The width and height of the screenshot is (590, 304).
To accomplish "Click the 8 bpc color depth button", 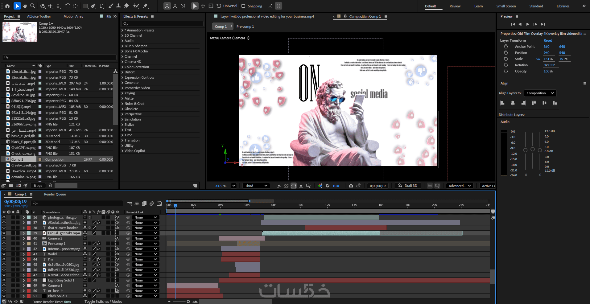I will tap(38, 186).
